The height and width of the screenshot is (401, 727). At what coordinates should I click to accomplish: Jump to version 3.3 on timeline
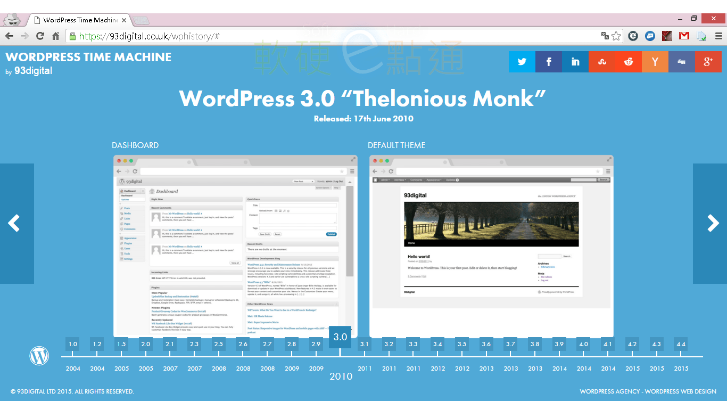[x=414, y=344]
